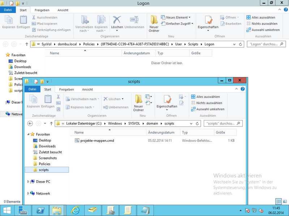The height and width of the screenshot is (216, 289).
Task: Click the Eigenschaften icon in Logon window ribbon
Action: pyautogui.click(x=208, y=21)
